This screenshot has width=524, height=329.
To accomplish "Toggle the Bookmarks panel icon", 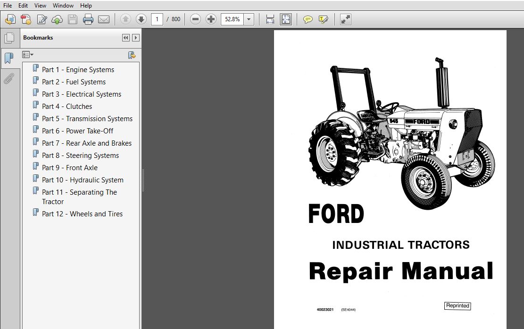I will pos(9,58).
